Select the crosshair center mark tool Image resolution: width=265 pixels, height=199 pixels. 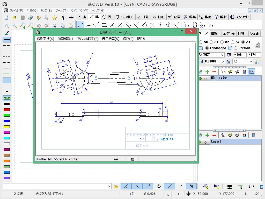[160, 25]
